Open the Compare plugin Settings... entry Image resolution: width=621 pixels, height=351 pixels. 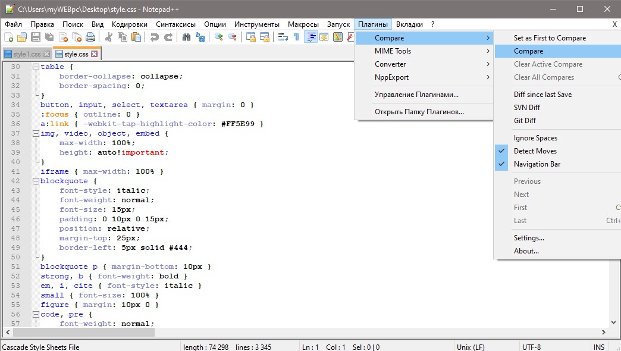[x=557, y=238]
